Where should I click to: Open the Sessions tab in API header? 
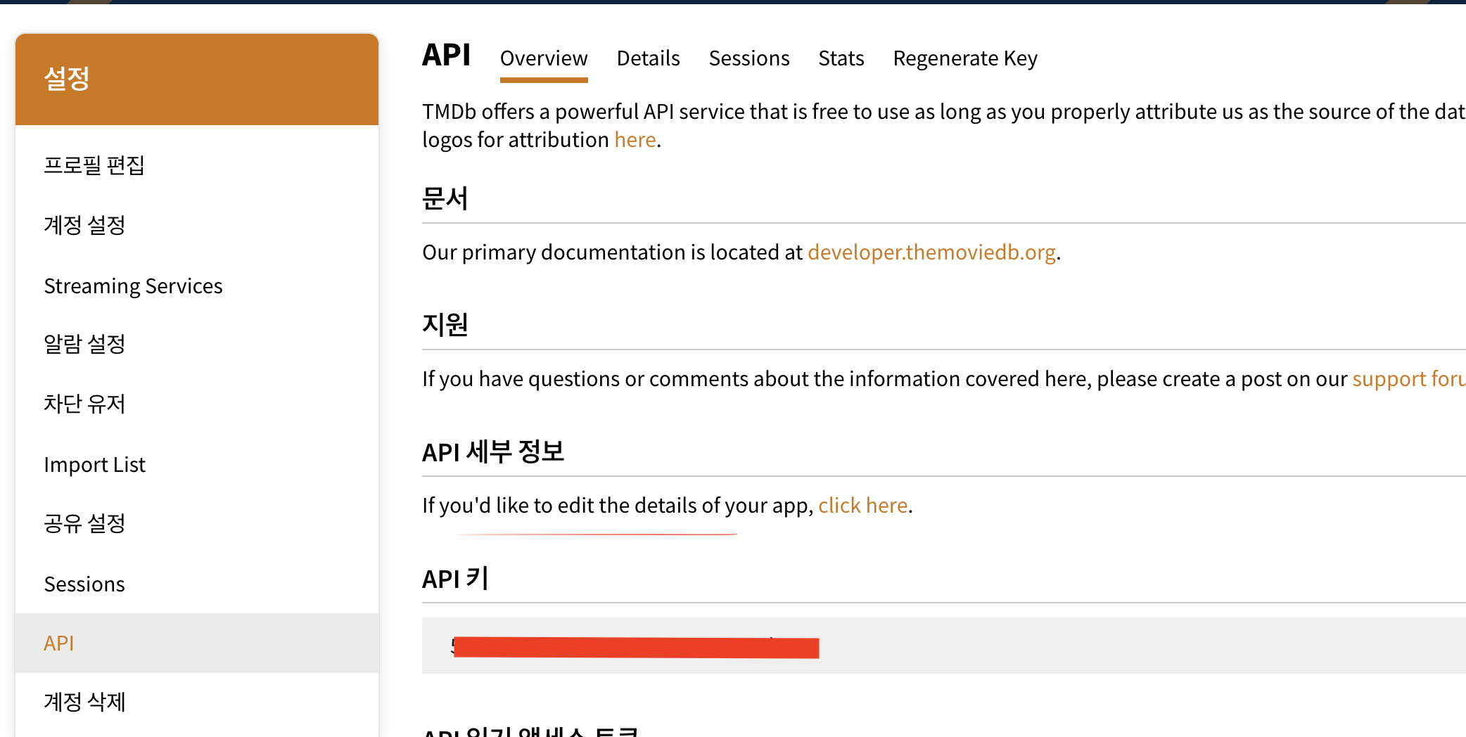[749, 58]
